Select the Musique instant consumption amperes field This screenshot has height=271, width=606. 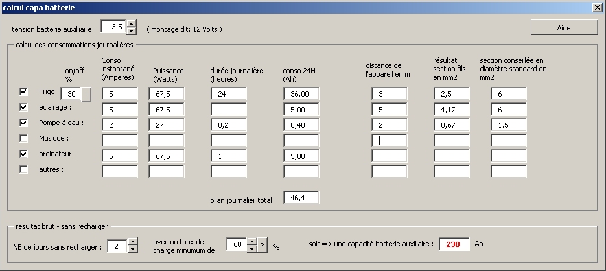point(119,140)
